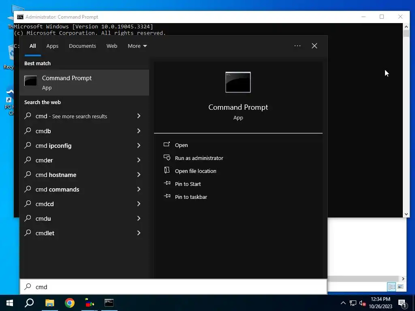Switch to large icons view in background window
Image resolution: width=415 pixels, height=311 pixels.
point(400,287)
